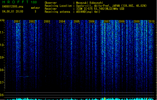Click the date stamp 04.06.01 20:00

click(13, 11)
